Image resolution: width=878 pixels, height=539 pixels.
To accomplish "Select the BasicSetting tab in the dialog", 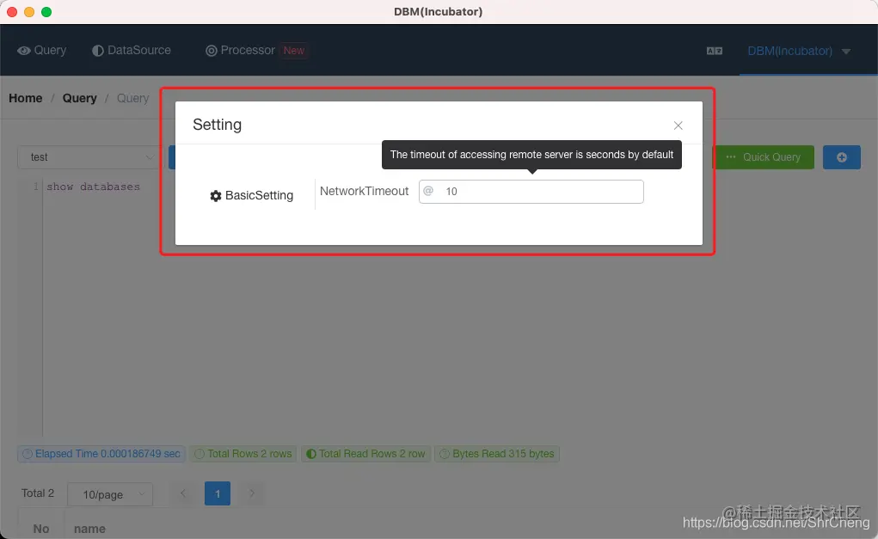I will pyautogui.click(x=251, y=195).
